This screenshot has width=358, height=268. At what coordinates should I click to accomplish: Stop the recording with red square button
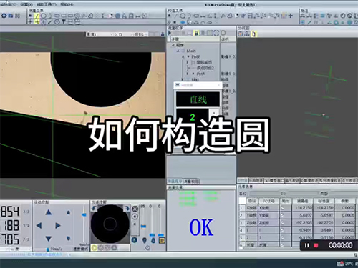[316, 245]
